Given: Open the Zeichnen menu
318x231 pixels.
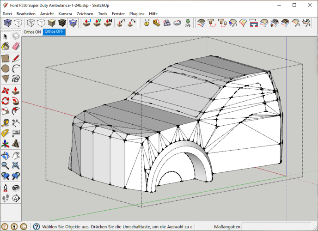Looking at the screenshot, I should tap(85, 14).
